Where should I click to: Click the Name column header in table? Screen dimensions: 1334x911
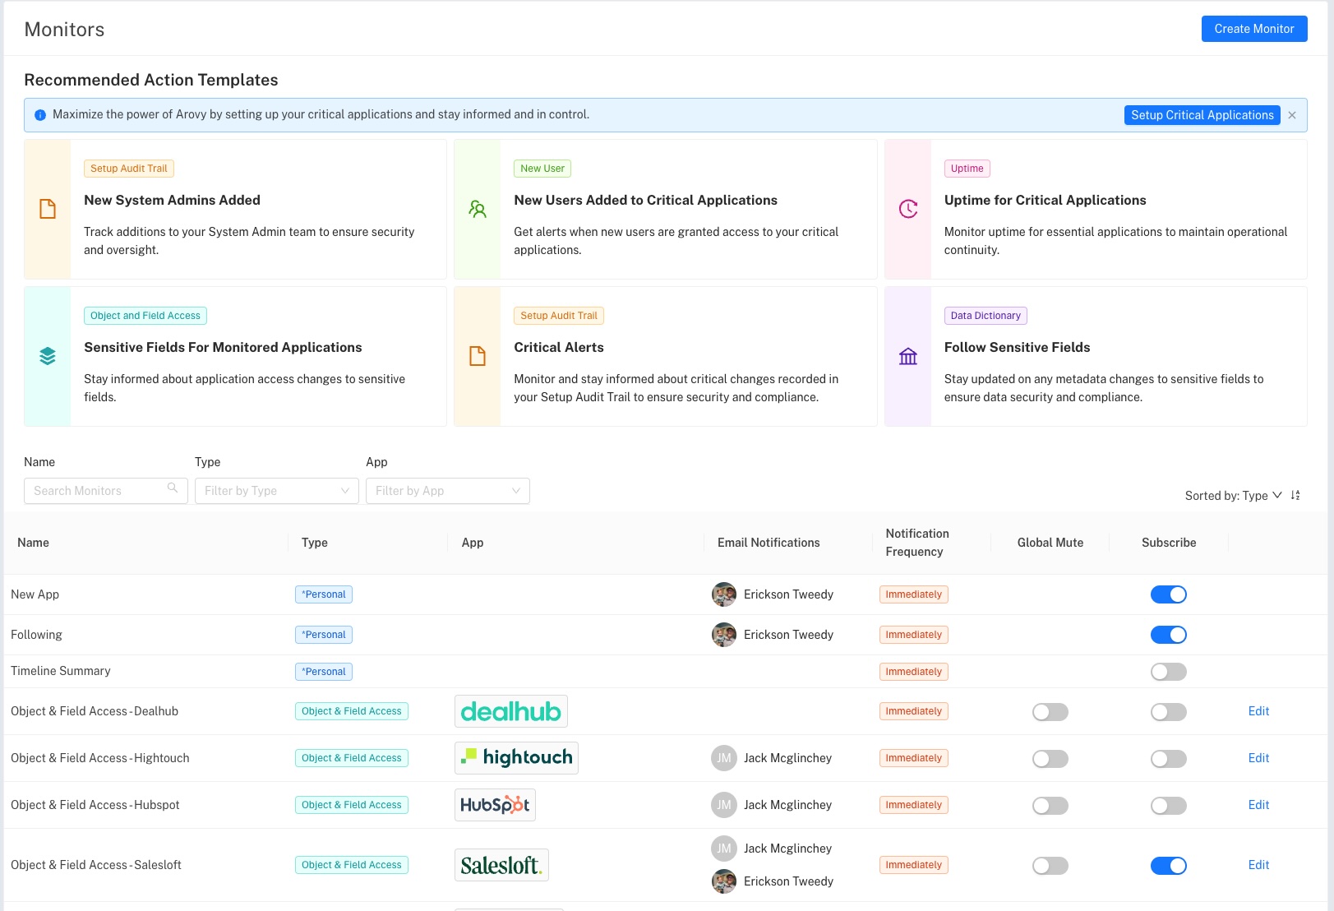(x=33, y=543)
